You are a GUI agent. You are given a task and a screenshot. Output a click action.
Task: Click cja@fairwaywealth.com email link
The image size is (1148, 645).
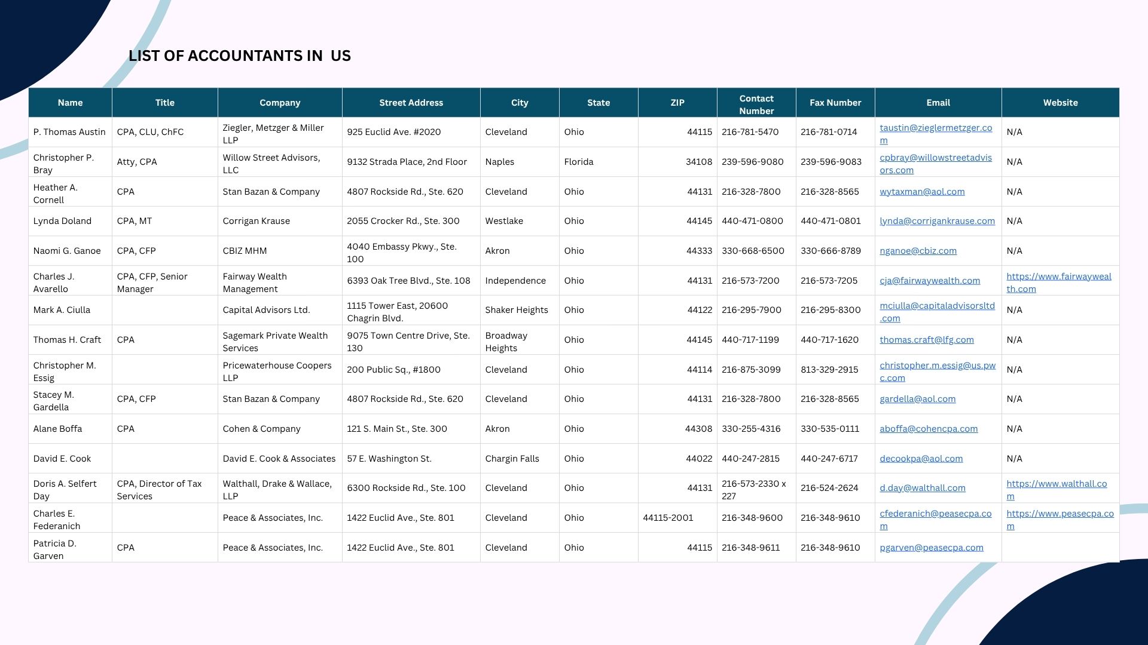click(x=929, y=281)
